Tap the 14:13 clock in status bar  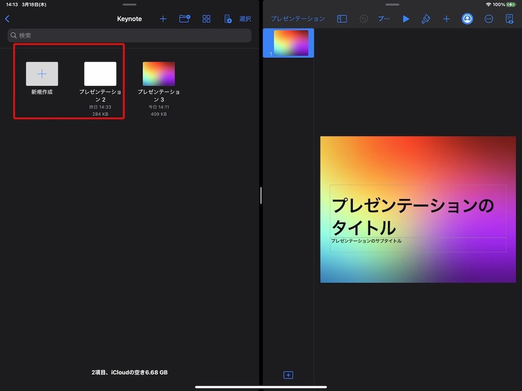(12, 5)
